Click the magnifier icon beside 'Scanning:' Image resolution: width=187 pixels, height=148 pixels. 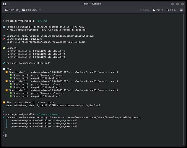click(x=4, y=36)
